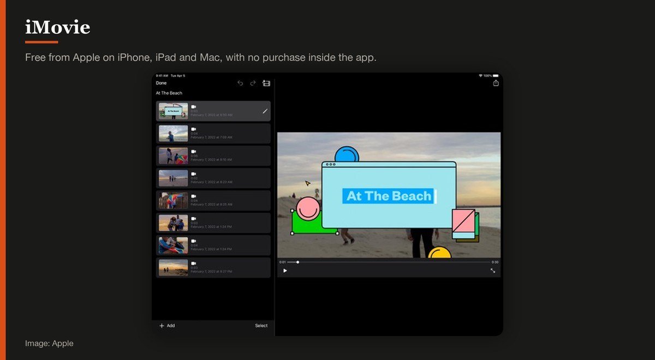Click the playhead on the preview scrubber

coord(297,262)
